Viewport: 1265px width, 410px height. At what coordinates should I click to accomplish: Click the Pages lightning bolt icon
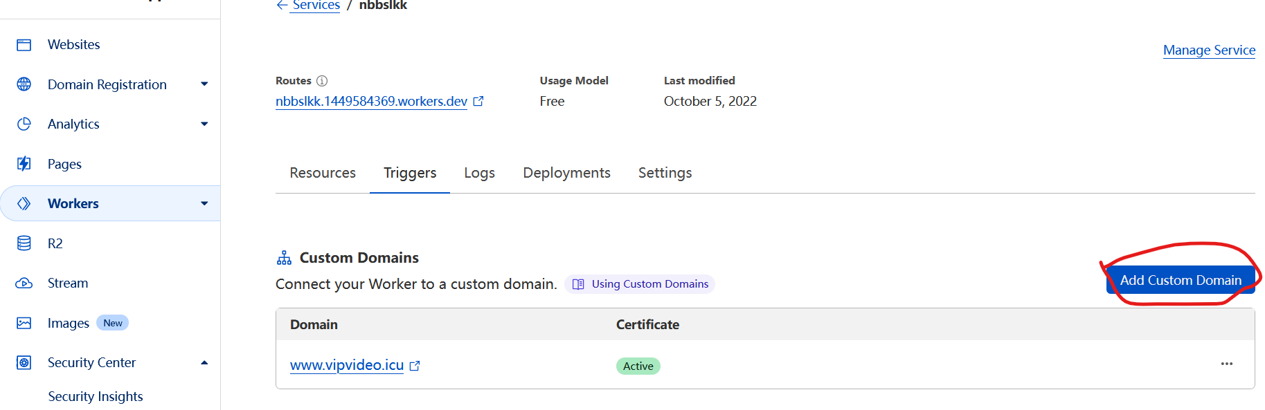[x=24, y=164]
